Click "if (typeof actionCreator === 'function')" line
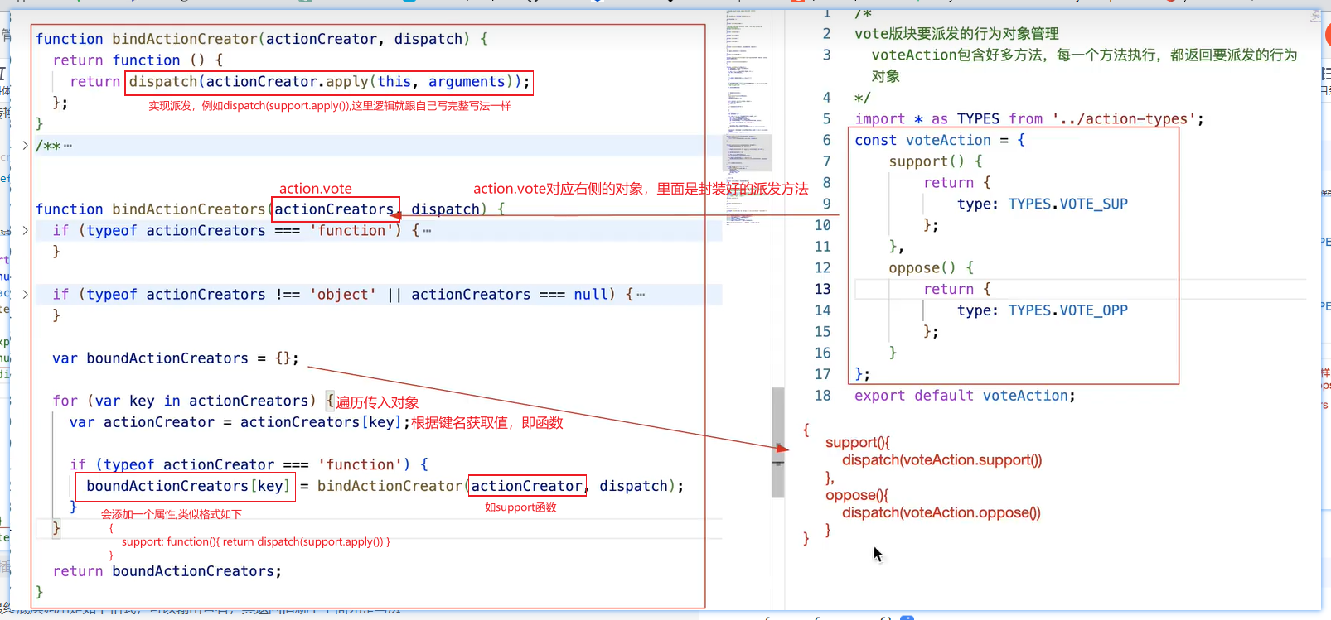This screenshot has height=620, width=1331. (249, 464)
